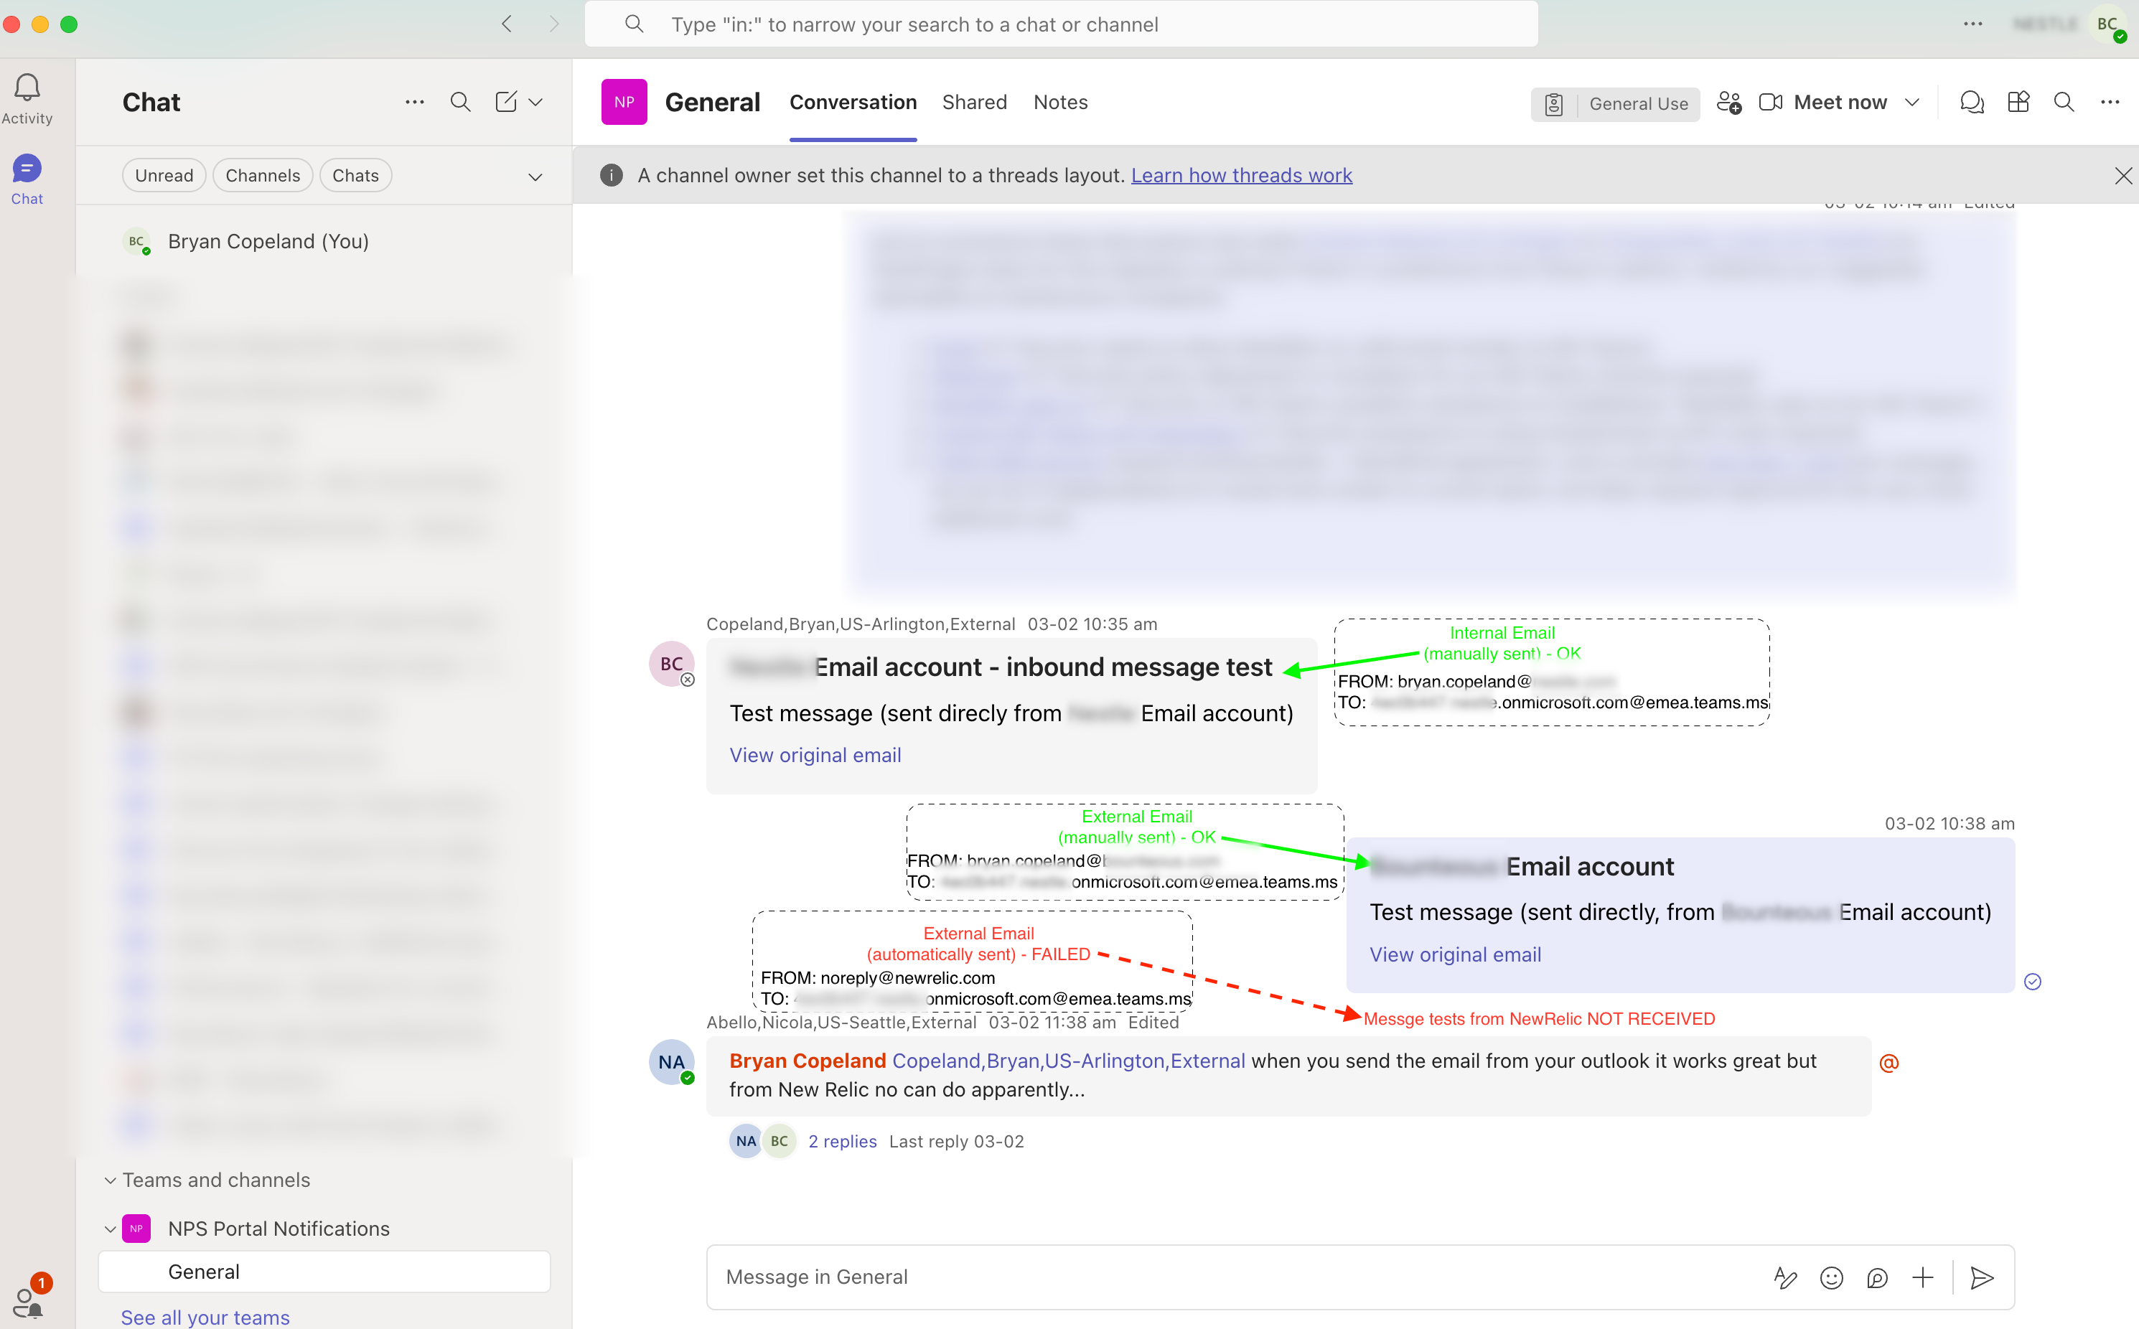Open Teams title bar ellipsis settings menu
This screenshot has width=2139, height=1329.
[1973, 24]
